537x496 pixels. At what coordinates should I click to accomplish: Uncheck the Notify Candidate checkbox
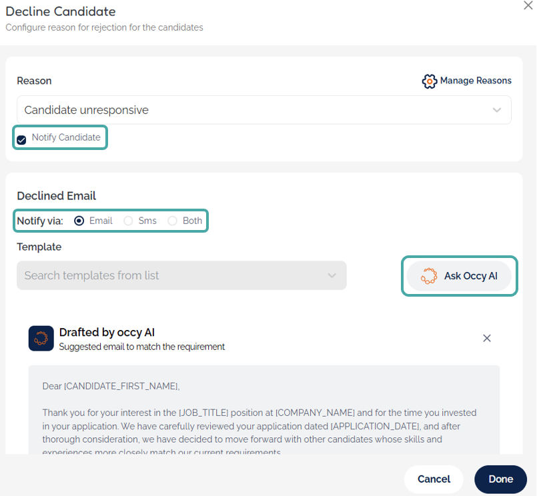click(x=22, y=139)
